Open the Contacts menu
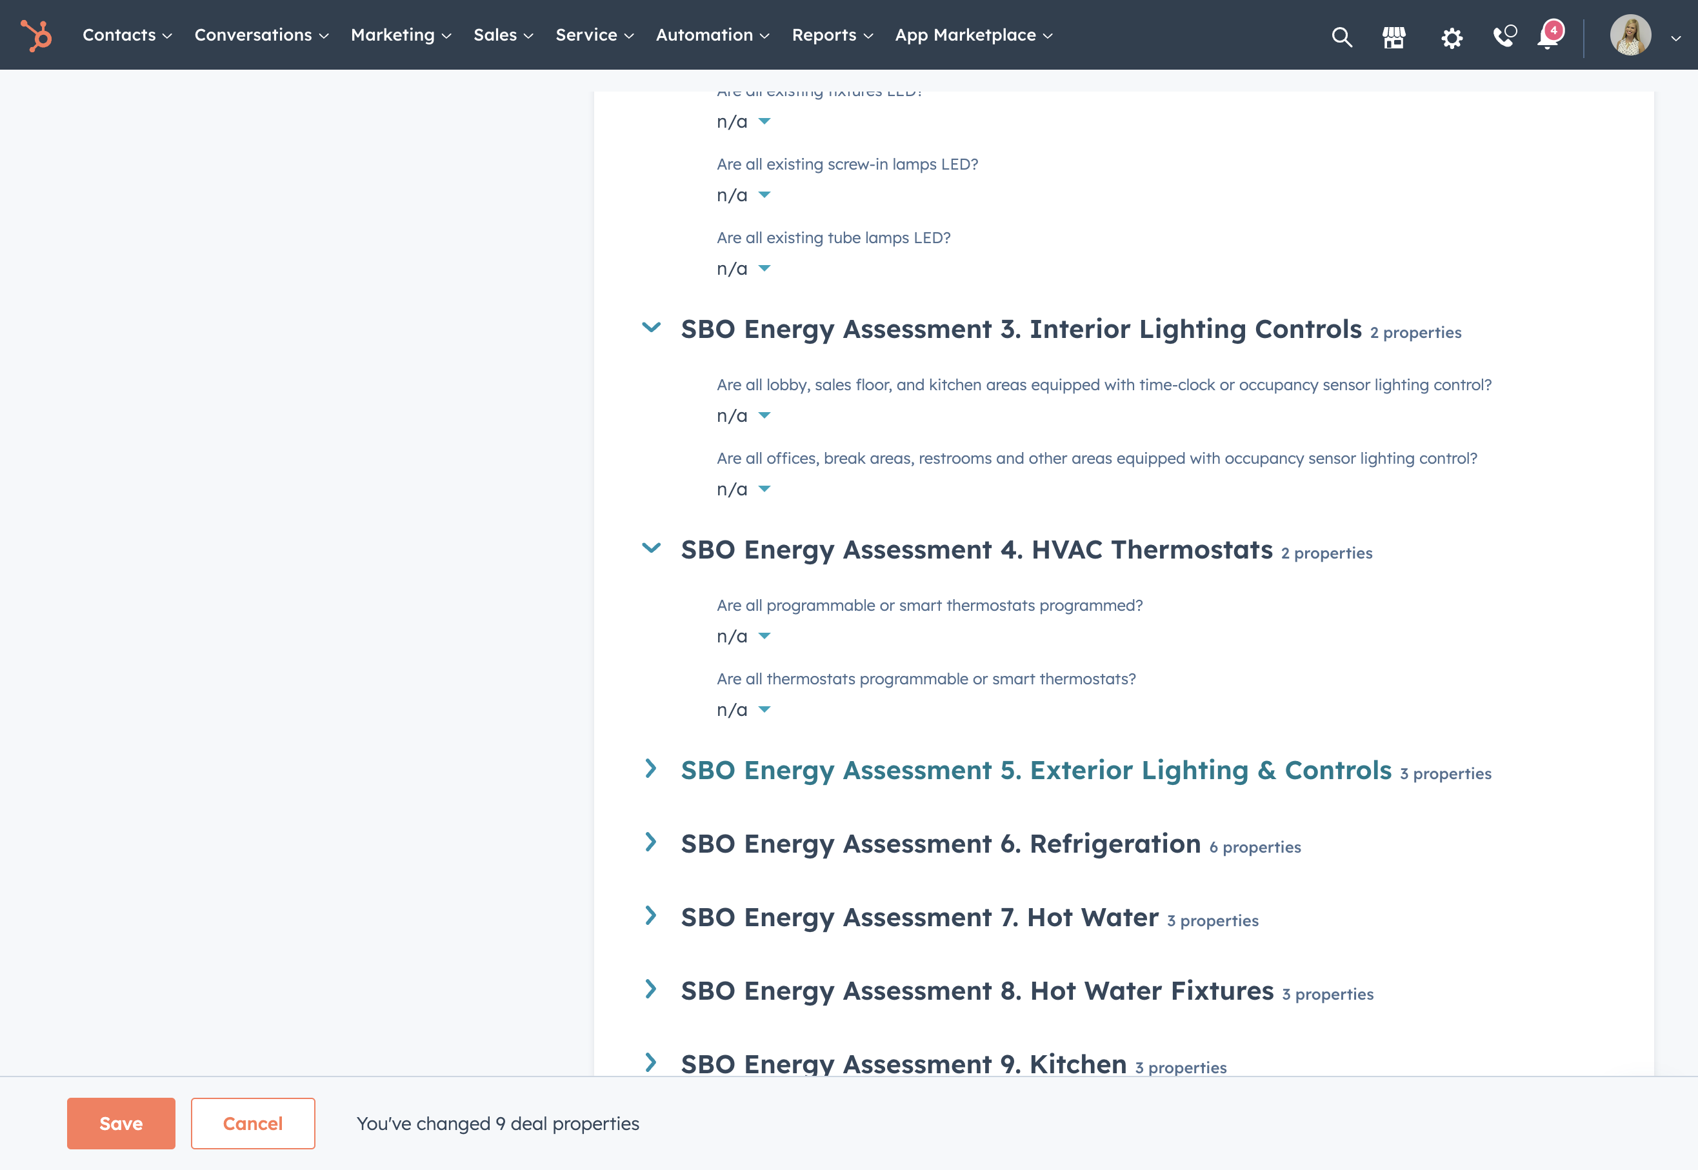Viewport: 1698px width, 1170px height. pos(127,35)
